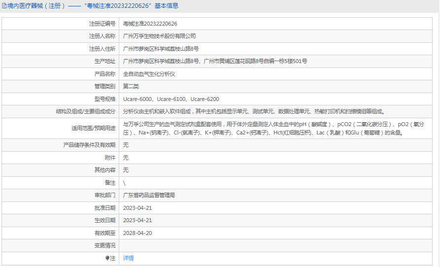Click the 注册人名称 row label

102,36
